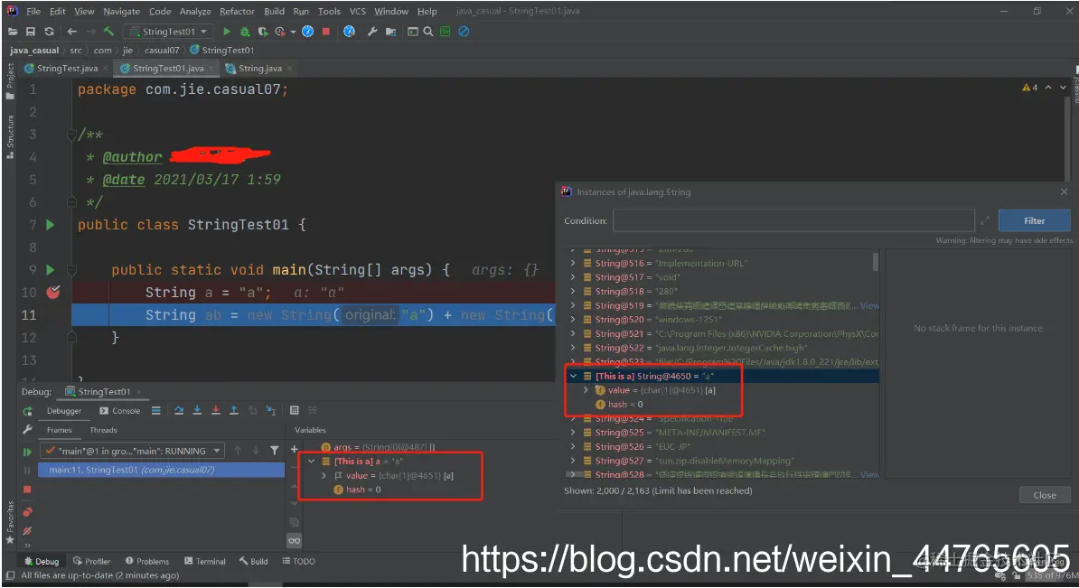
Task: Click the Debug bug toolbar icon
Action: point(245,32)
